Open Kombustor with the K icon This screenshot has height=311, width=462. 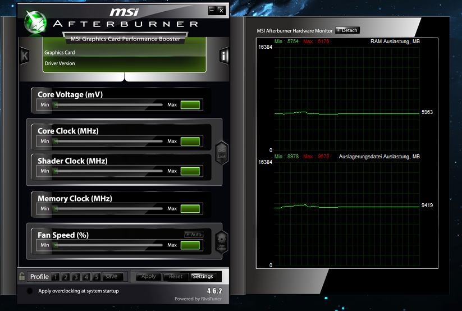(x=25, y=56)
